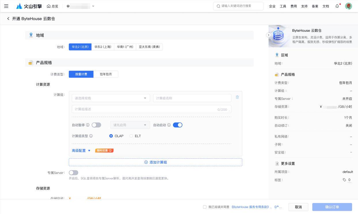
Task: Go back using the arrow icon
Action: 8,19
